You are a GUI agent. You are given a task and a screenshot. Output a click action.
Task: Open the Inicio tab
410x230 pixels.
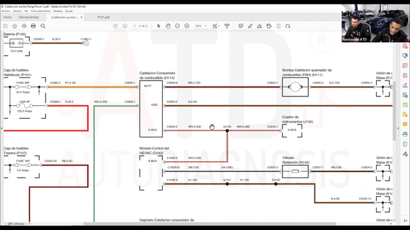pos(8,17)
